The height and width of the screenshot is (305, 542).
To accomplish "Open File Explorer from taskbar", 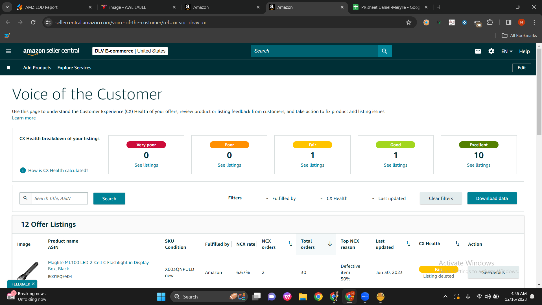I will coord(303,297).
